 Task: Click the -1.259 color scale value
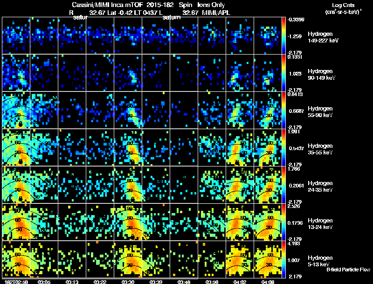[x=295, y=36]
